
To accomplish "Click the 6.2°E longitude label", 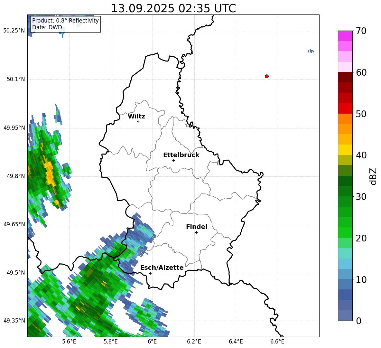I will tap(194, 342).
